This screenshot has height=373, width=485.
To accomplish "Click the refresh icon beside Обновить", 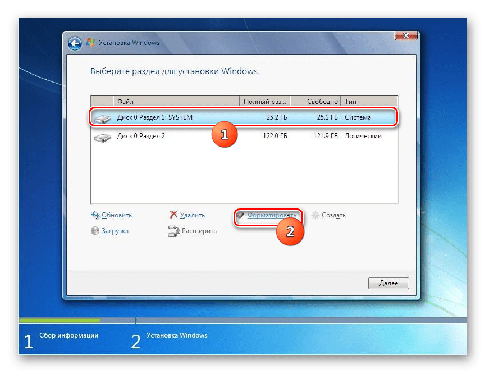I will [97, 215].
